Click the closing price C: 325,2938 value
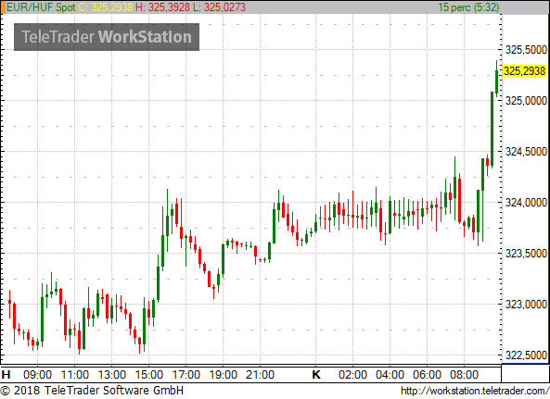The image size is (550, 399). tap(106, 7)
